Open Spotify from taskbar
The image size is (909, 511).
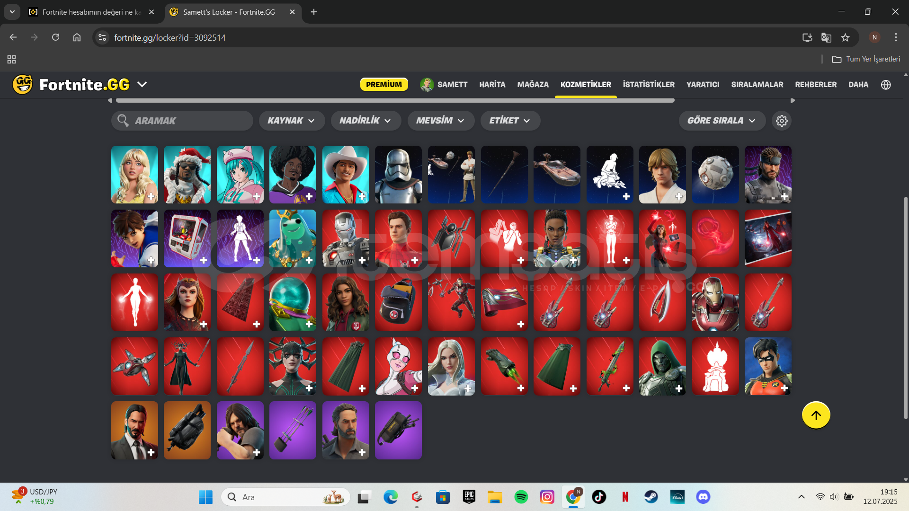pyautogui.click(x=521, y=497)
